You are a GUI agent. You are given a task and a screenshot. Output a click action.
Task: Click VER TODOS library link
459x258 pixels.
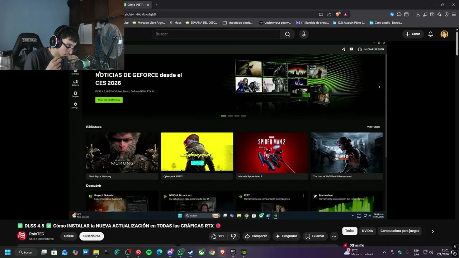point(374,127)
